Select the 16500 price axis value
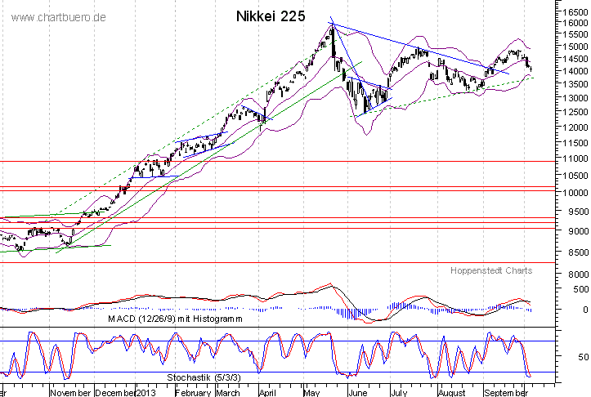Image resolution: width=591 pixels, height=397 pixels. click(x=575, y=12)
